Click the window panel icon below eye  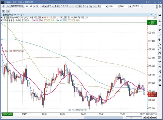coord(160,67)
